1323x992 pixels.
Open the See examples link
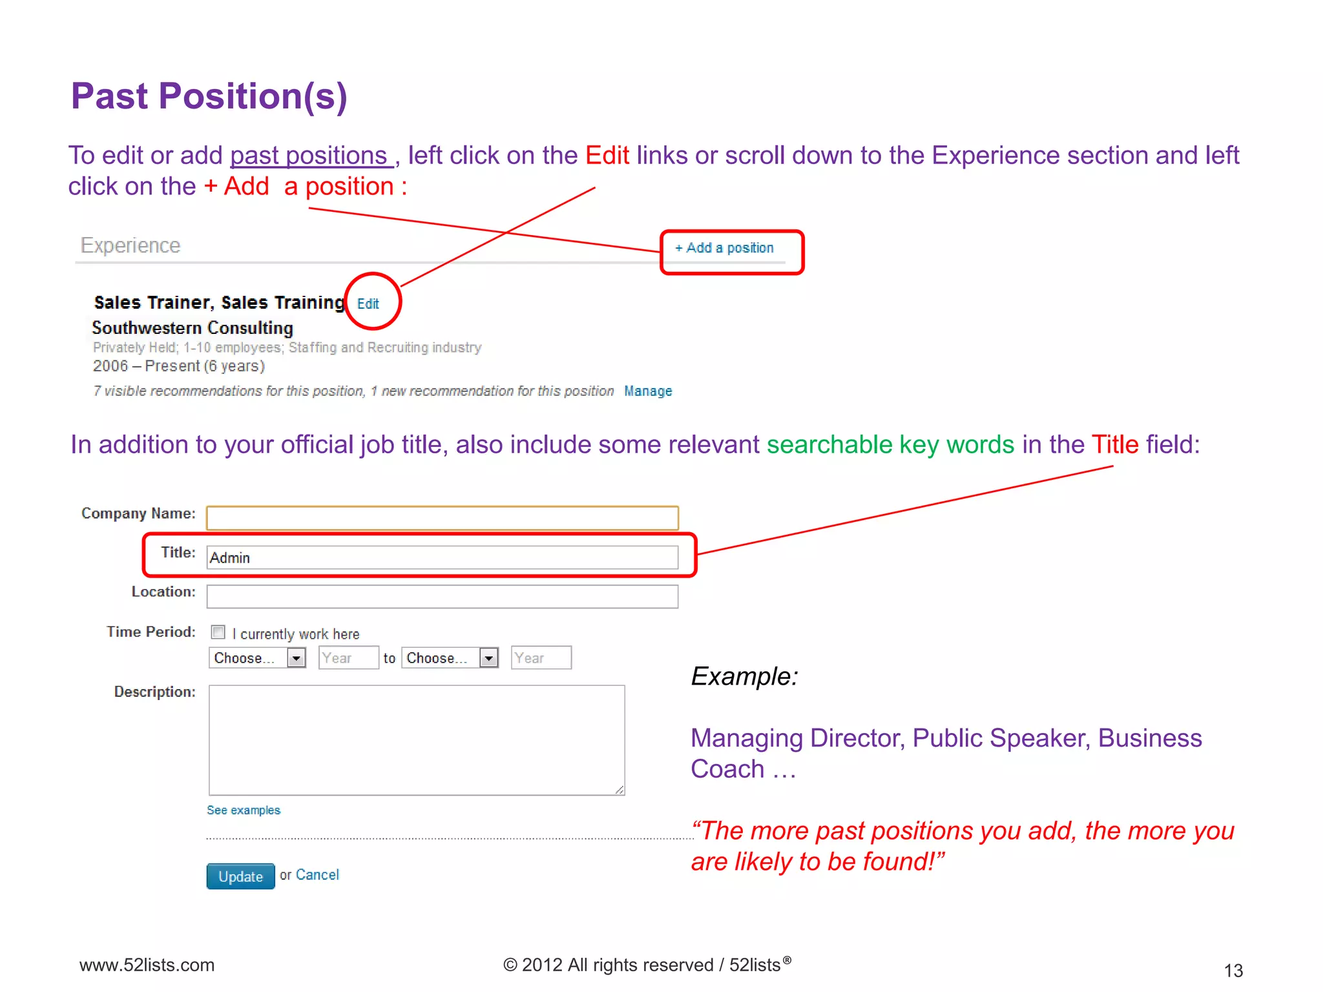[x=244, y=810]
